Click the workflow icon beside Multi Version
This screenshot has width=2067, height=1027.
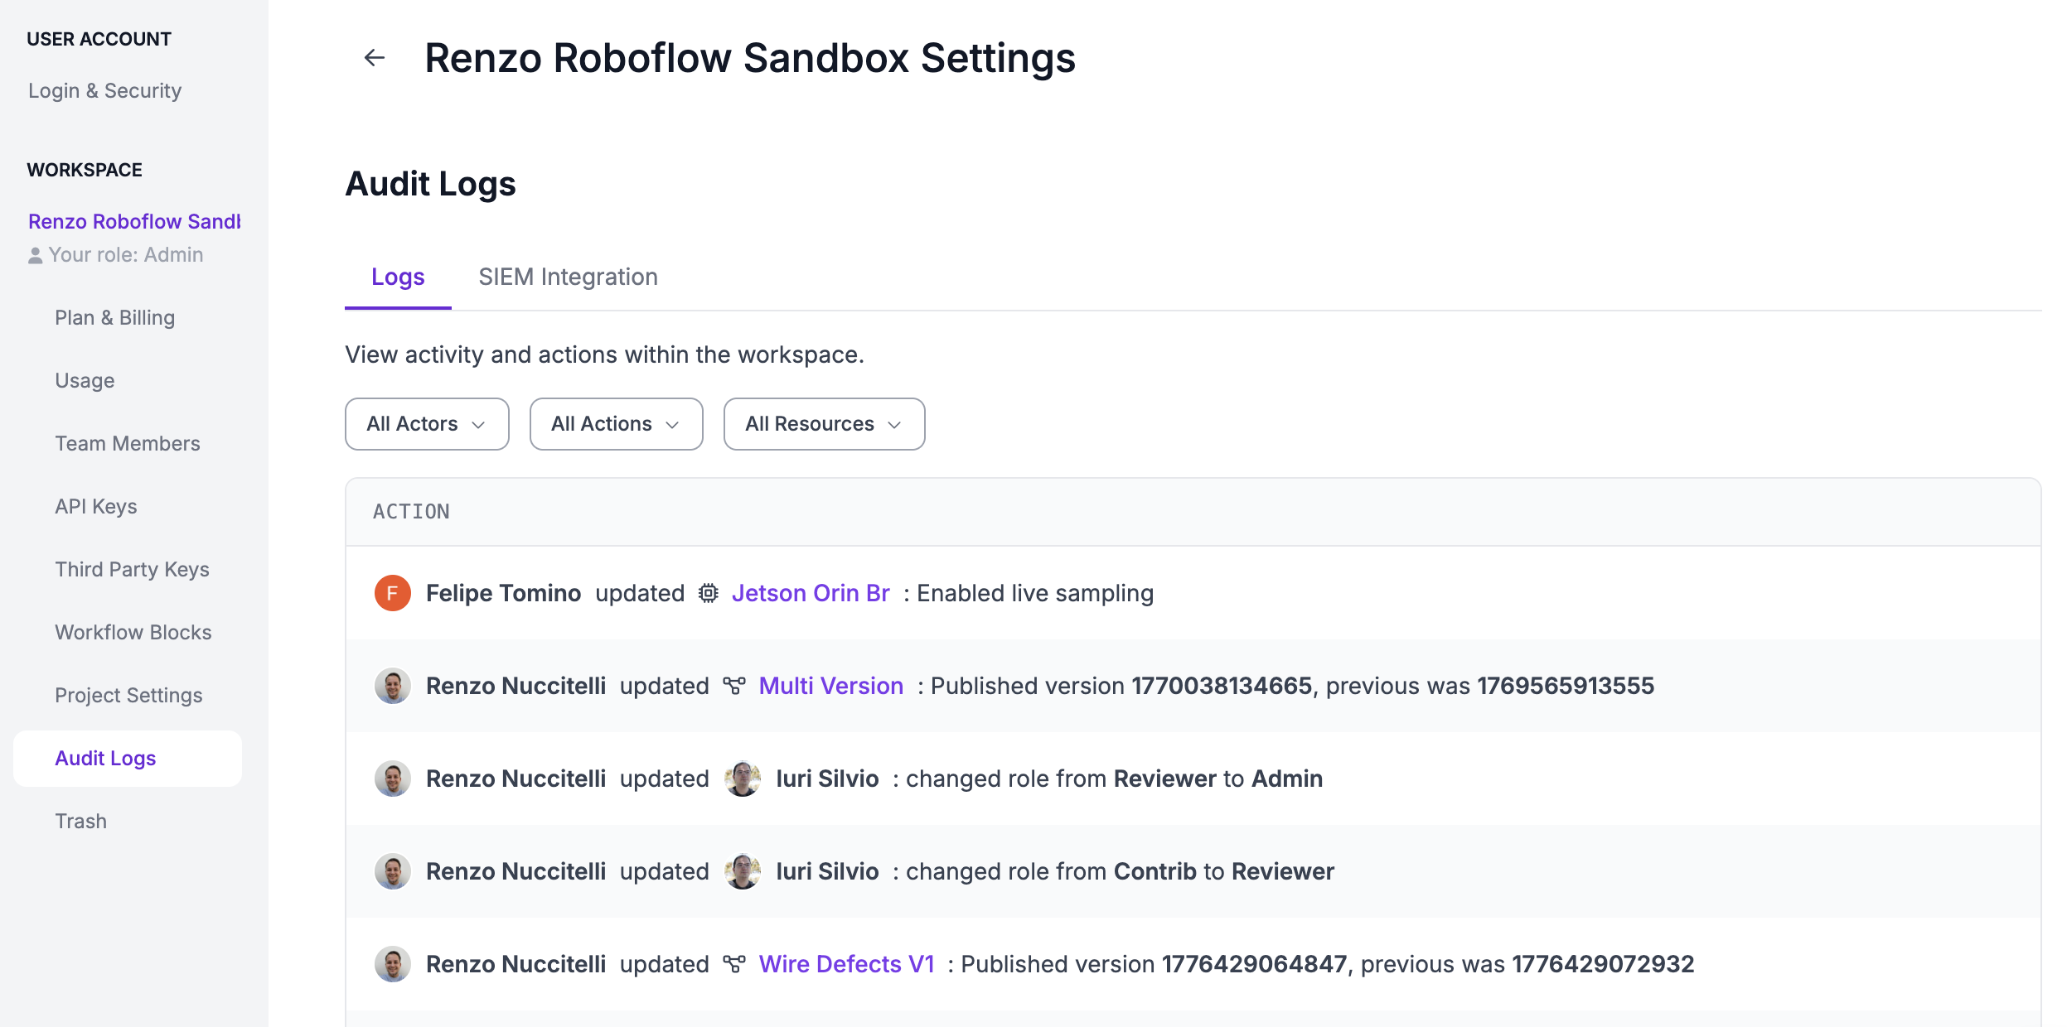[x=734, y=686]
